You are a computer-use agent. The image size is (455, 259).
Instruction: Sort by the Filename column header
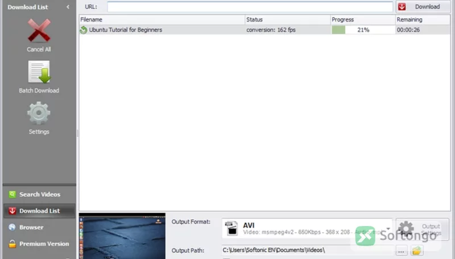(162, 19)
